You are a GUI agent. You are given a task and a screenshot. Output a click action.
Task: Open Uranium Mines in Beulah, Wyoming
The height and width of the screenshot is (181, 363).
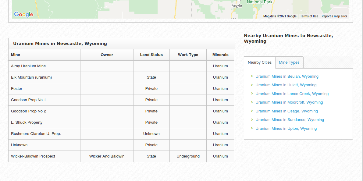click(287, 76)
